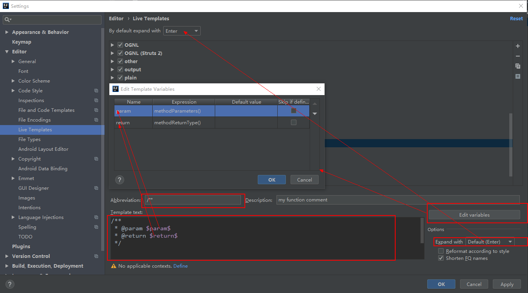Click the Define contexts link
The width and height of the screenshot is (528, 293).
180,266
